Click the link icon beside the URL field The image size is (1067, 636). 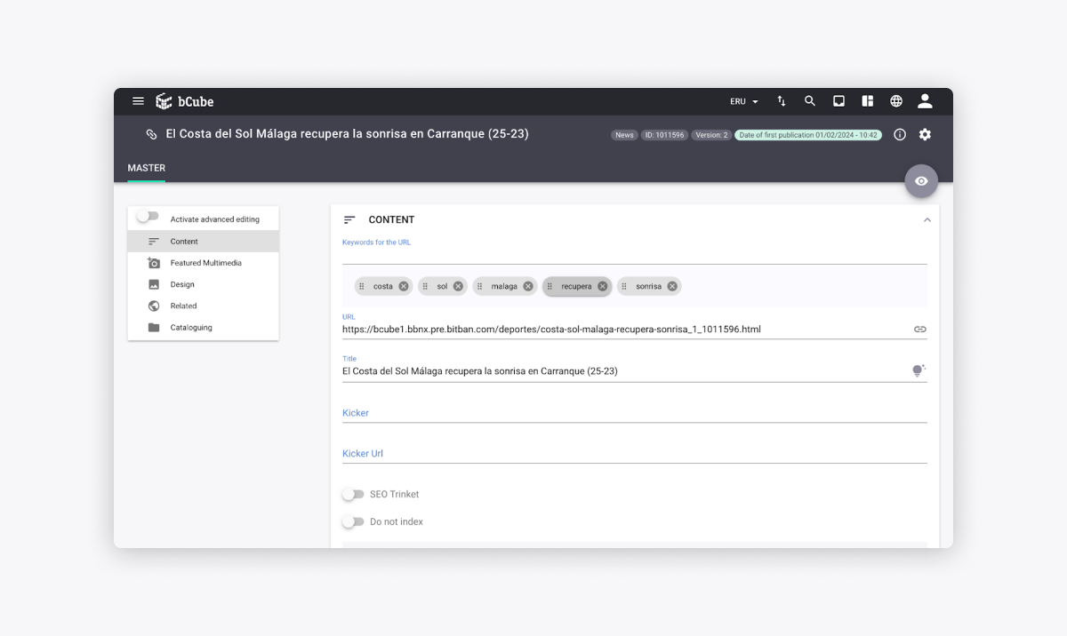(919, 328)
